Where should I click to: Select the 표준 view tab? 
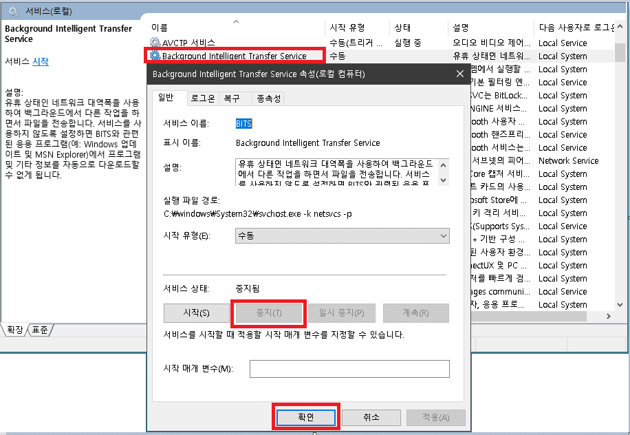[40, 330]
